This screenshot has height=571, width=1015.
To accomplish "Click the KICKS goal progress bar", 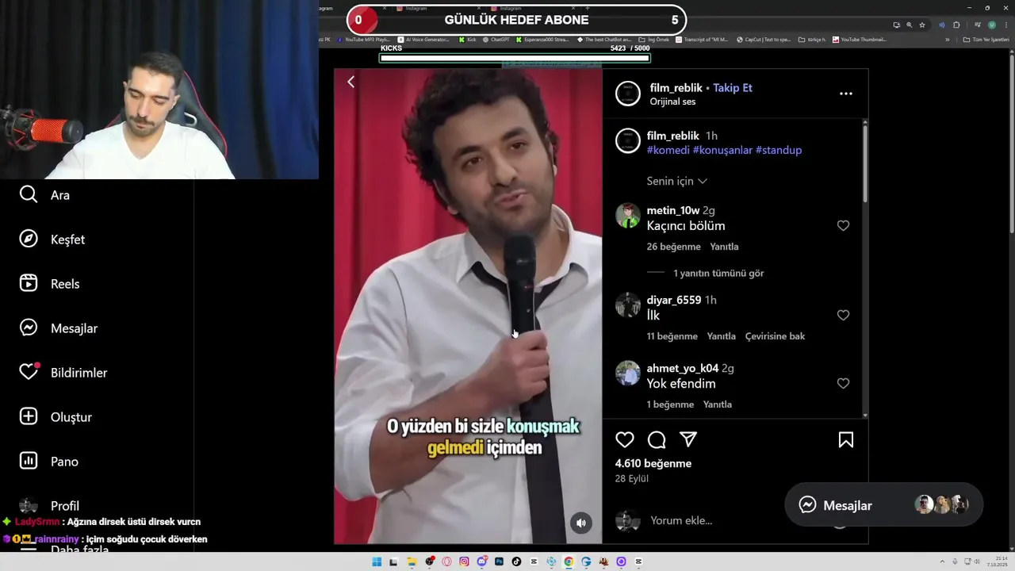I will tap(515, 58).
